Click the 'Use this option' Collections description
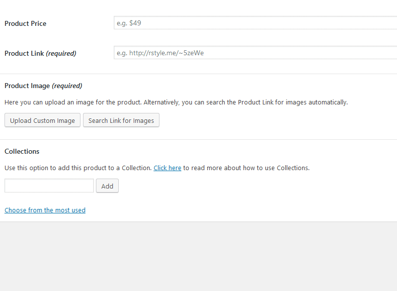 pos(78,168)
